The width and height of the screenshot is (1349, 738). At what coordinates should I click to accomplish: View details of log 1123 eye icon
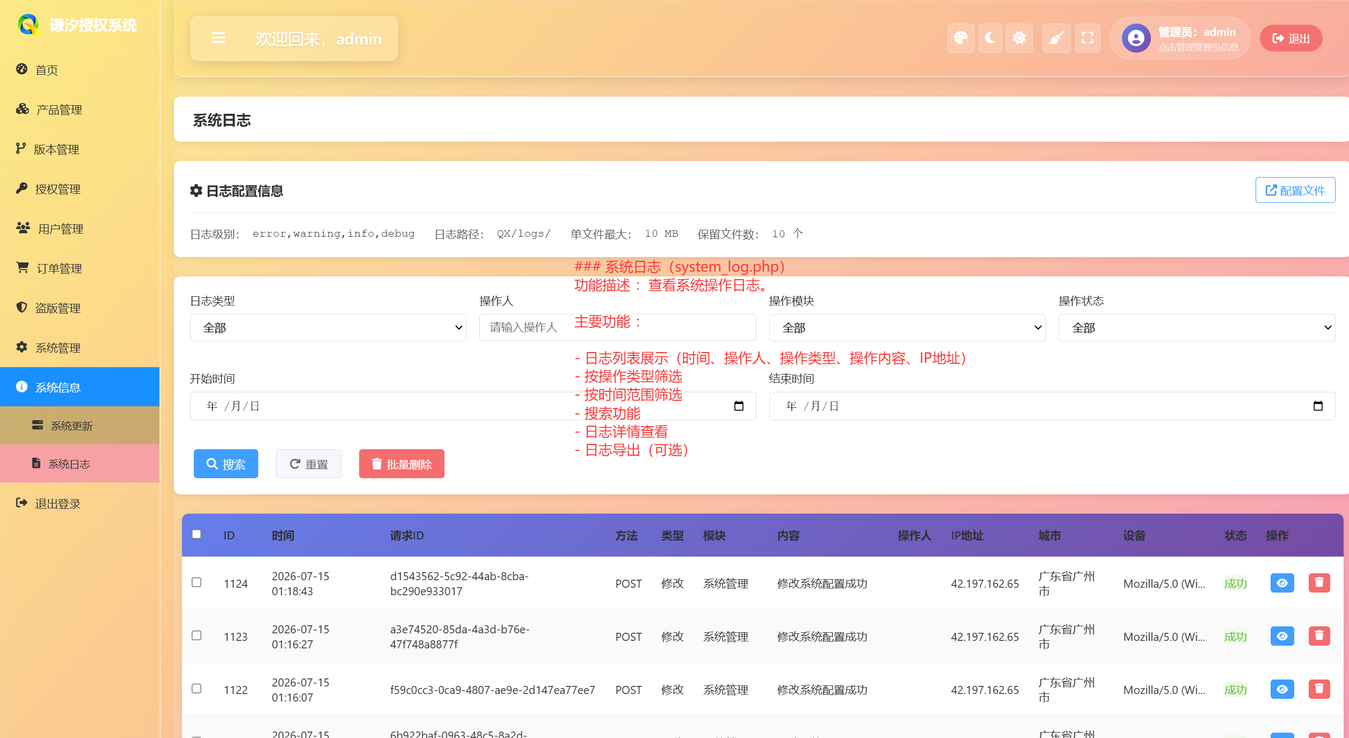point(1282,636)
